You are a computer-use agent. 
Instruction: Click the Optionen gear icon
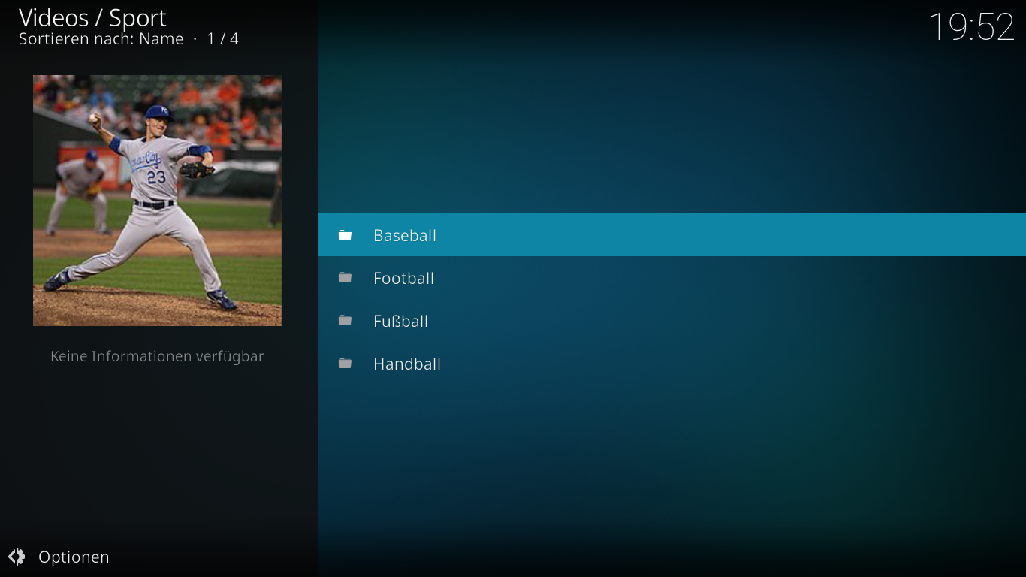click(x=17, y=557)
